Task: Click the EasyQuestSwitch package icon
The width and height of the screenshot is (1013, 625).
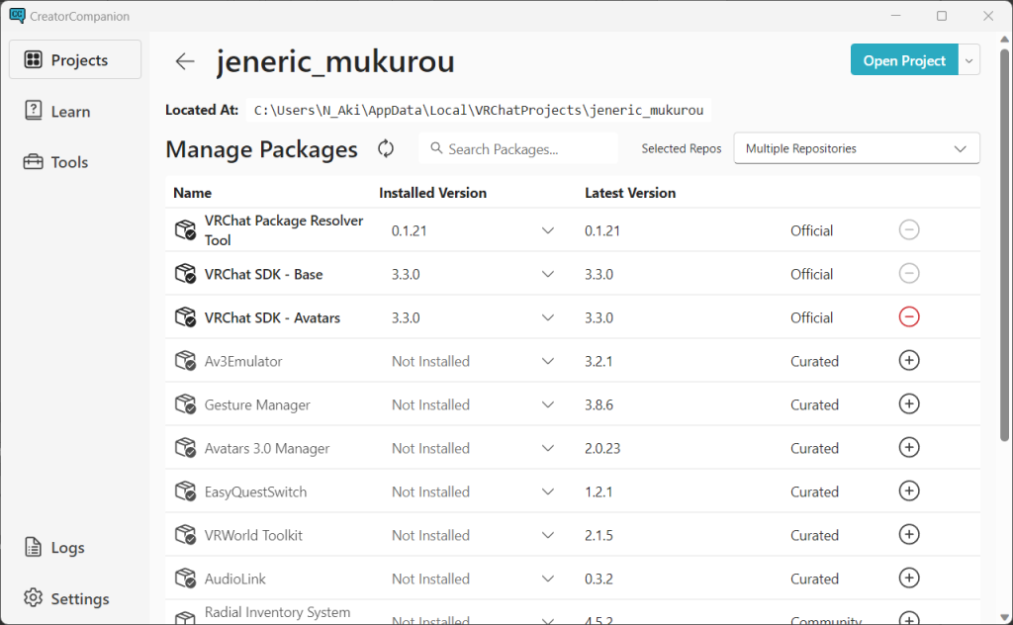Action: [185, 491]
